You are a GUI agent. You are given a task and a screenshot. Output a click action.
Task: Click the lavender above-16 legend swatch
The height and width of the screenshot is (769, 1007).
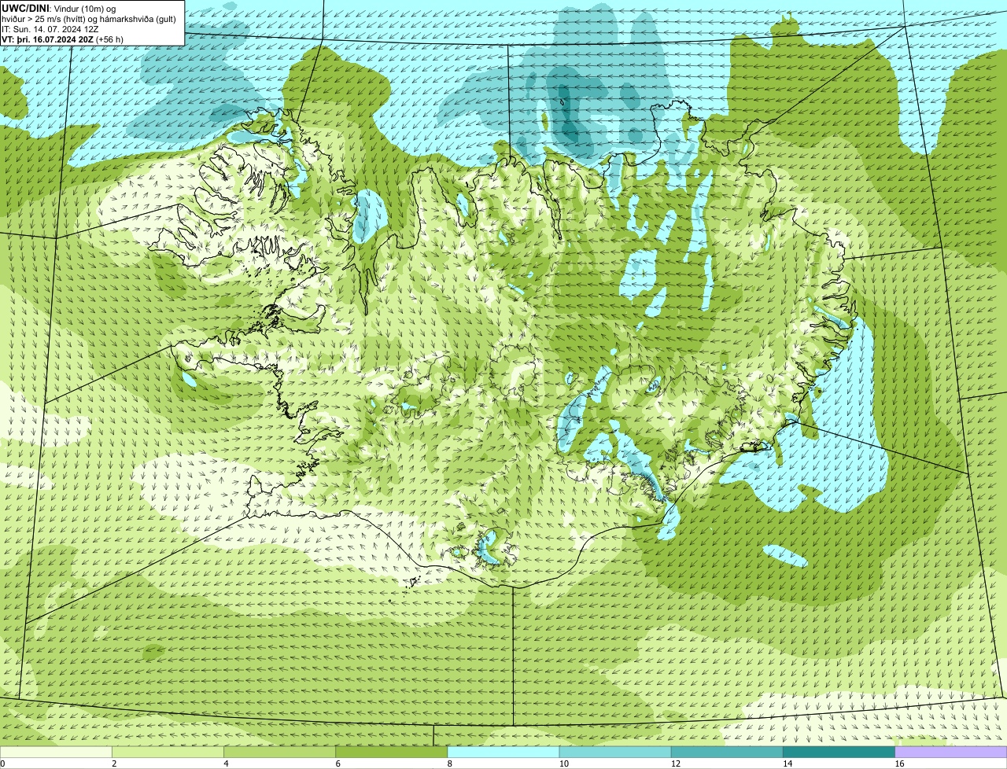pyautogui.click(x=951, y=752)
